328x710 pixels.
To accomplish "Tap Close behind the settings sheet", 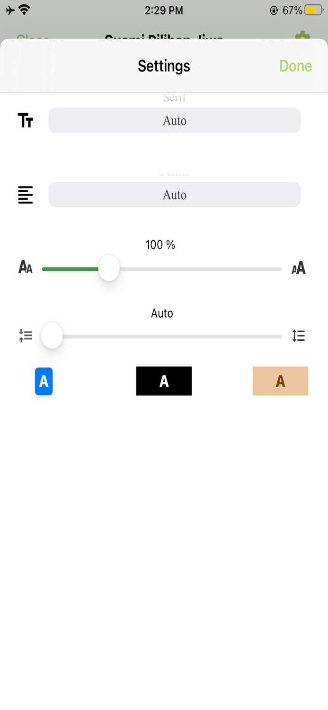I will tap(33, 39).
